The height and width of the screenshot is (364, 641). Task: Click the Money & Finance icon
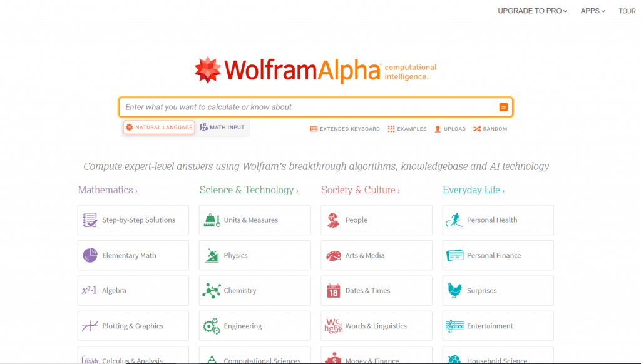(x=333, y=358)
